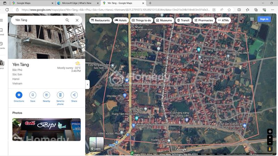The height and width of the screenshot is (156, 278).
Task: Select the Hotels filter chip
Action: (x=121, y=20)
